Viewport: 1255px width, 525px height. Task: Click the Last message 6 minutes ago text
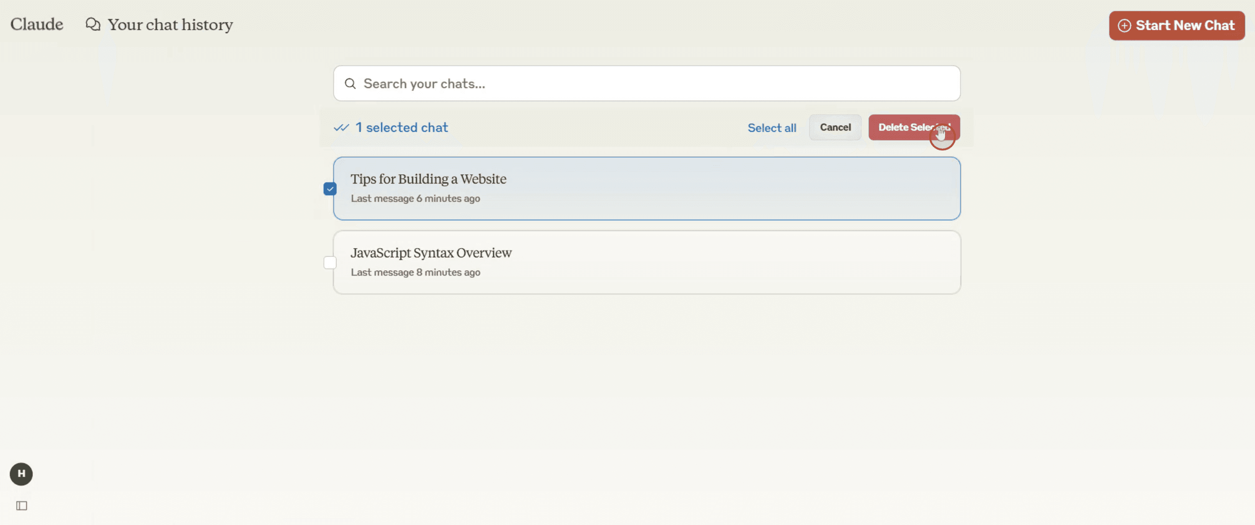[x=415, y=199]
